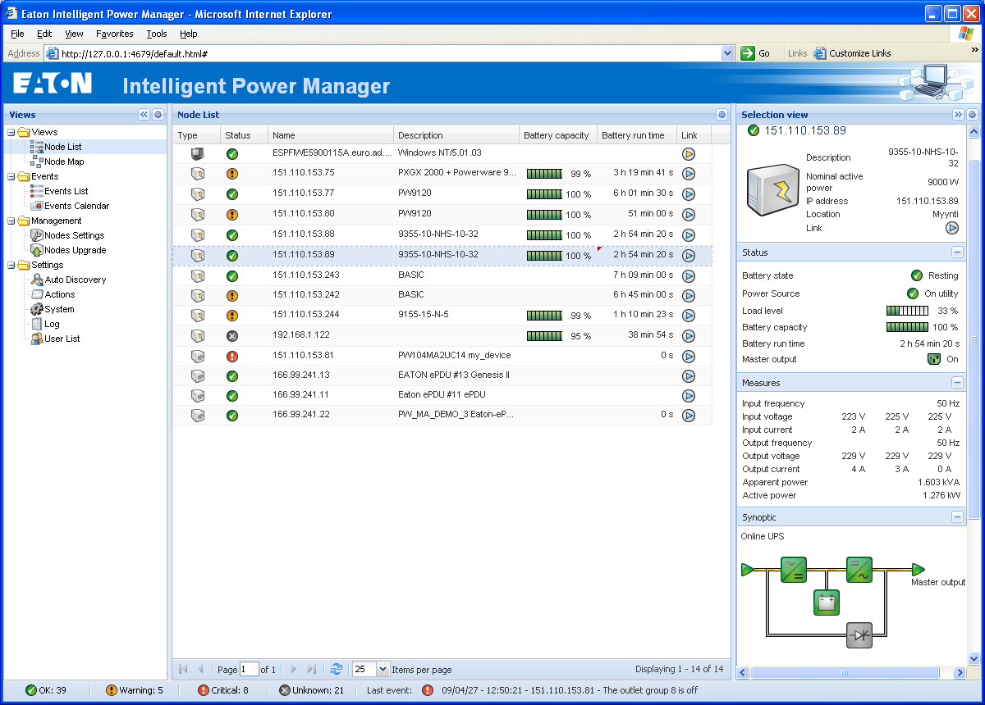Screen dimensions: 985x705
Task: Open link for node 192.168.1.122
Action: [689, 336]
